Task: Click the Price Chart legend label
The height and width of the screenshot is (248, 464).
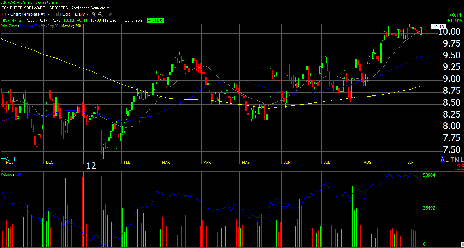Action: click(x=9, y=26)
